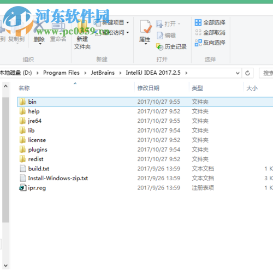Click the redist folder icon
This screenshot has height=273, width=273.
[22, 159]
